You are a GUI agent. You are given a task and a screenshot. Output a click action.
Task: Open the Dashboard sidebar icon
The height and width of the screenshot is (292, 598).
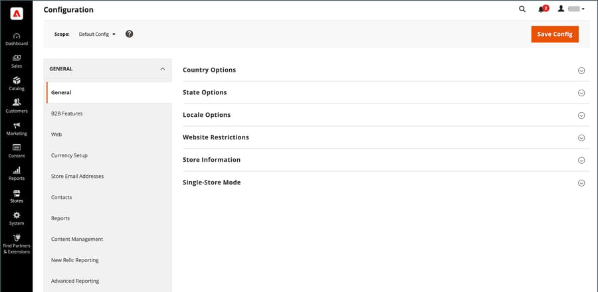pyautogui.click(x=17, y=36)
